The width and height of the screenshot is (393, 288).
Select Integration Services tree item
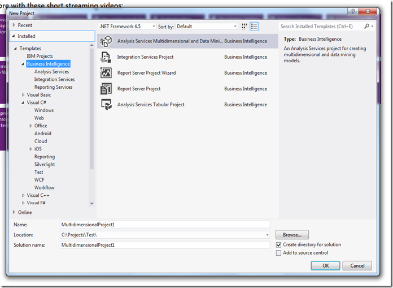[x=54, y=79]
